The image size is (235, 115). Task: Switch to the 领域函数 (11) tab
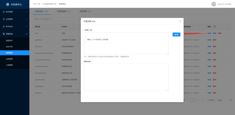point(41,11)
